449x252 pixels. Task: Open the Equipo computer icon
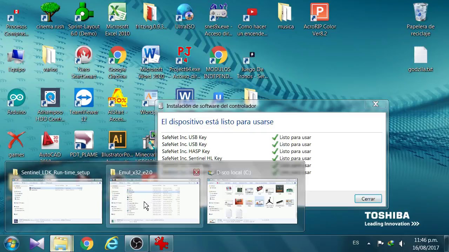(16, 59)
